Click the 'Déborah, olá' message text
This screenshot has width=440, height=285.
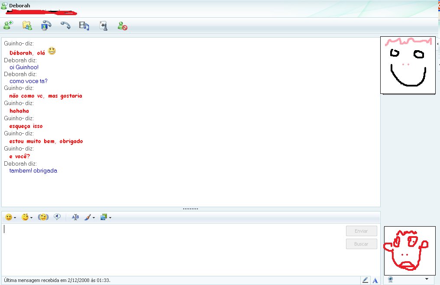27,53
